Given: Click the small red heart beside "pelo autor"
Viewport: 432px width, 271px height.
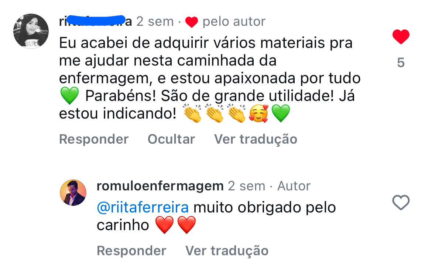Looking at the screenshot, I should [191, 22].
